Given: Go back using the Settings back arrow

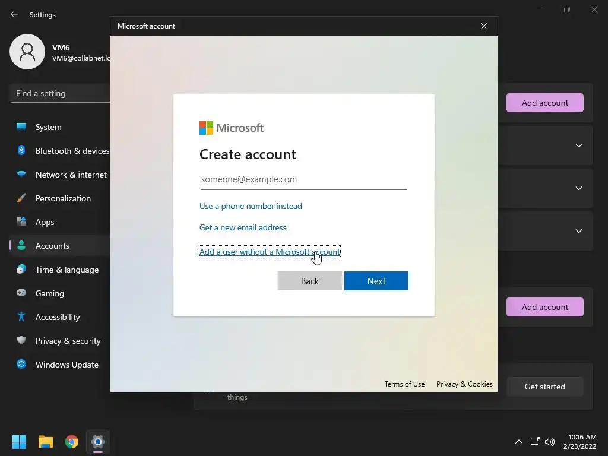Looking at the screenshot, I should tap(14, 14).
